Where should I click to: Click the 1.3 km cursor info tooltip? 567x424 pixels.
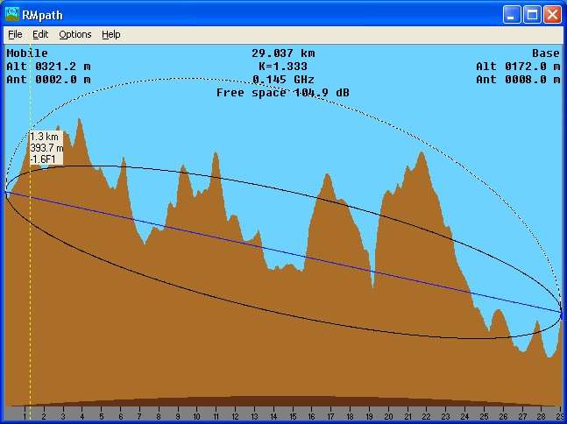pyautogui.click(x=46, y=147)
